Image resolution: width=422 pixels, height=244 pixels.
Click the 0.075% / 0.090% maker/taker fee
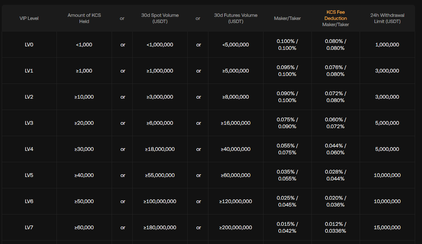(x=287, y=123)
